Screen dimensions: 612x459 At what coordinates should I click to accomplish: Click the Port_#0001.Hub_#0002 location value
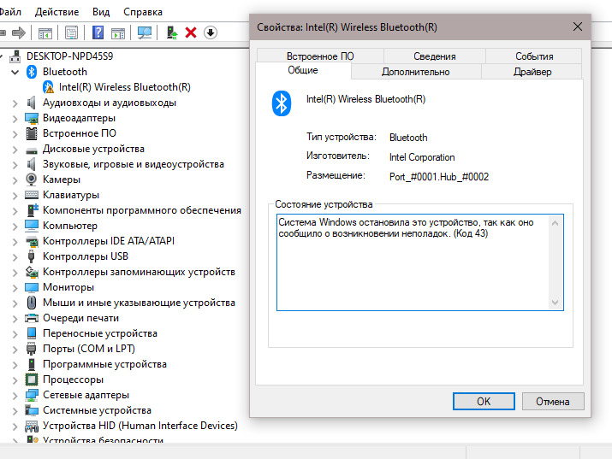(x=439, y=177)
